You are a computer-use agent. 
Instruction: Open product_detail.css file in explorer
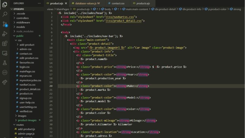click(x=30, y=89)
